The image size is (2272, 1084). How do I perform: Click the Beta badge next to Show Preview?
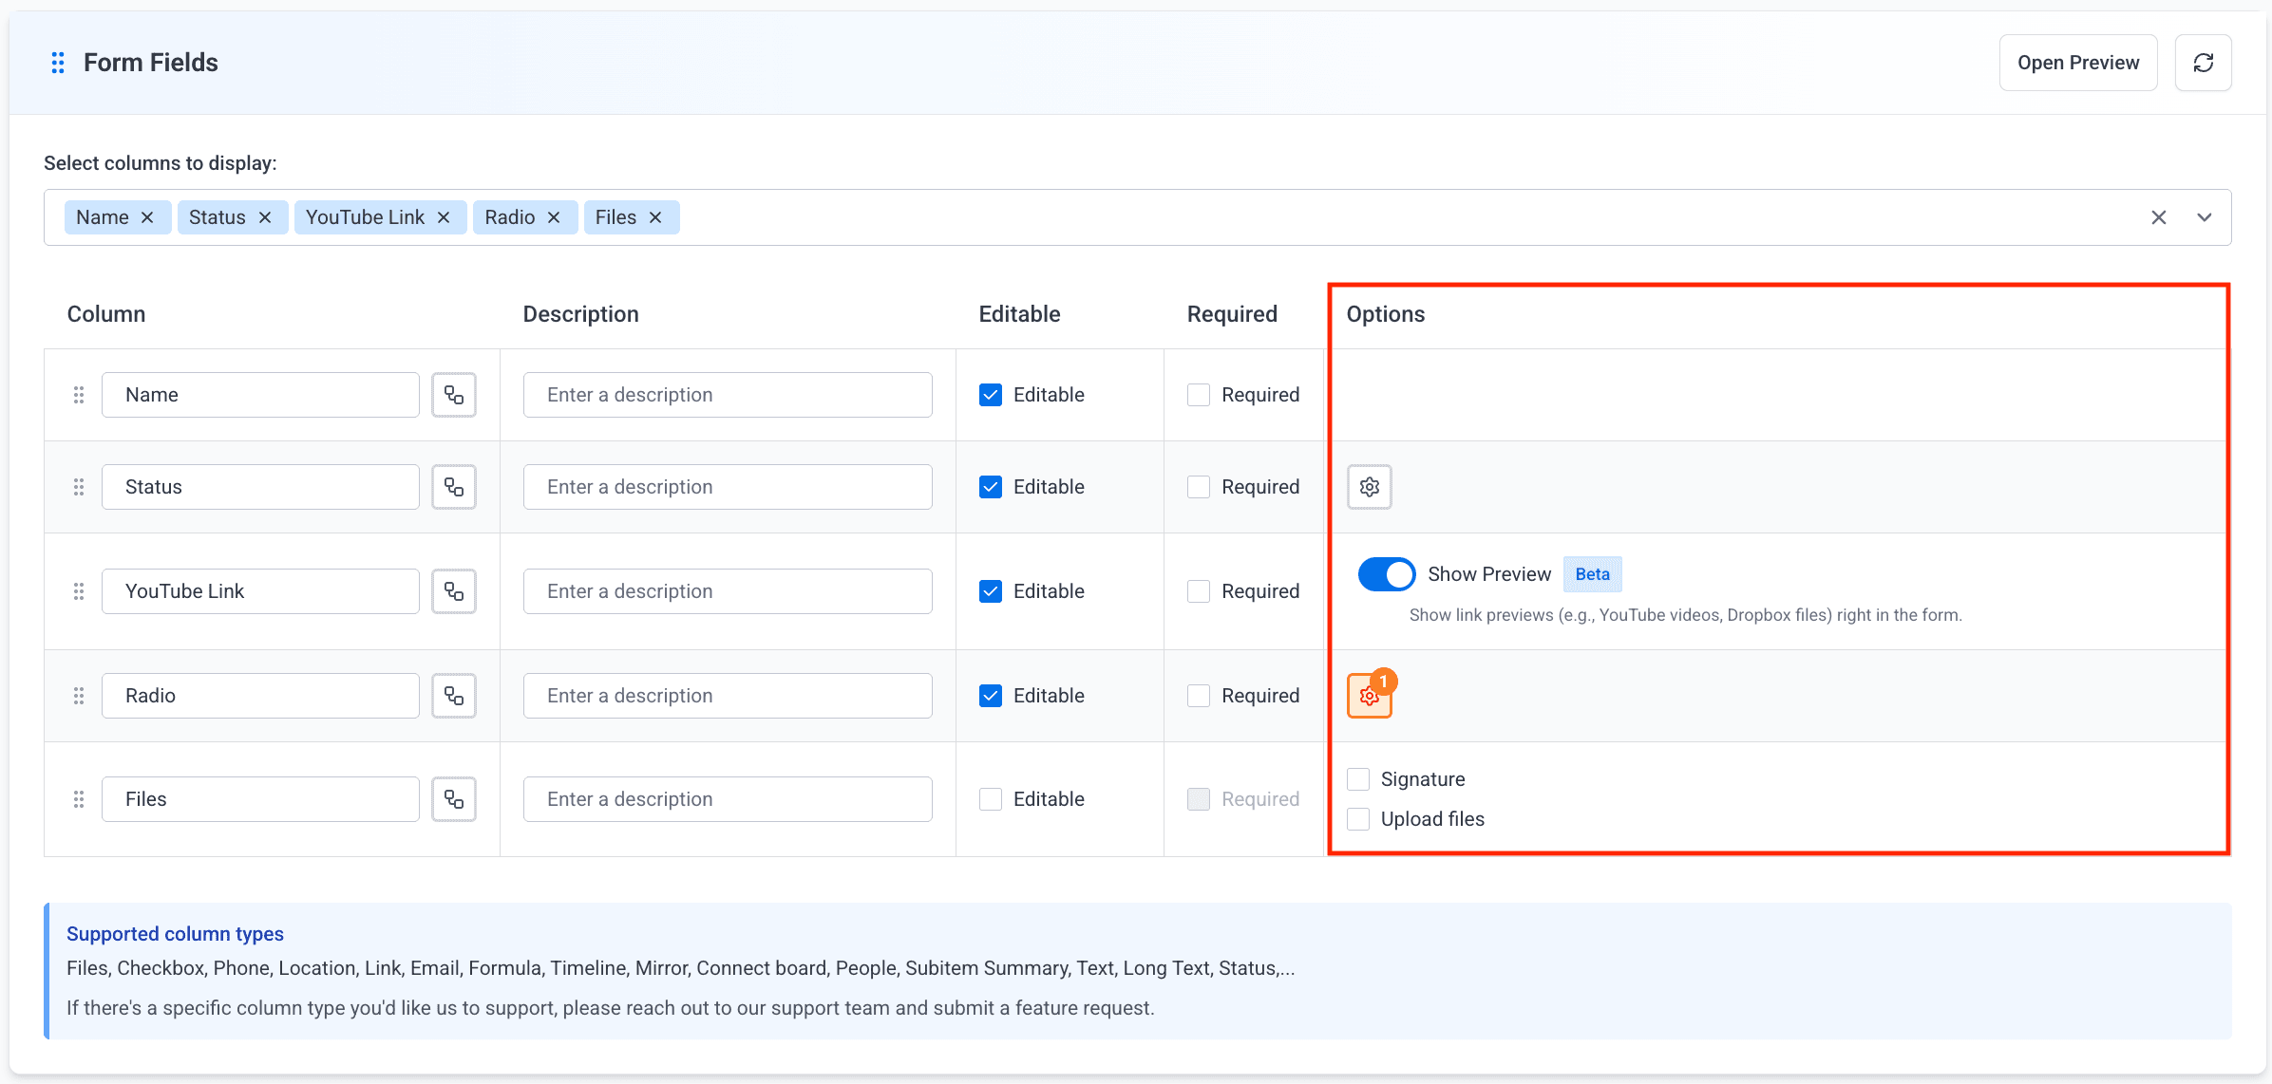pyautogui.click(x=1593, y=574)
